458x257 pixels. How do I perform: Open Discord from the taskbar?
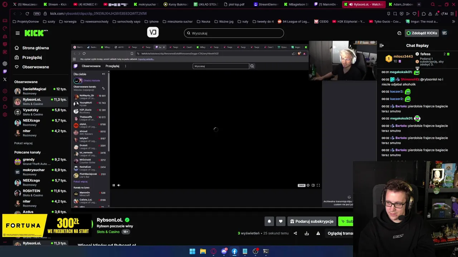coord(224,251)
